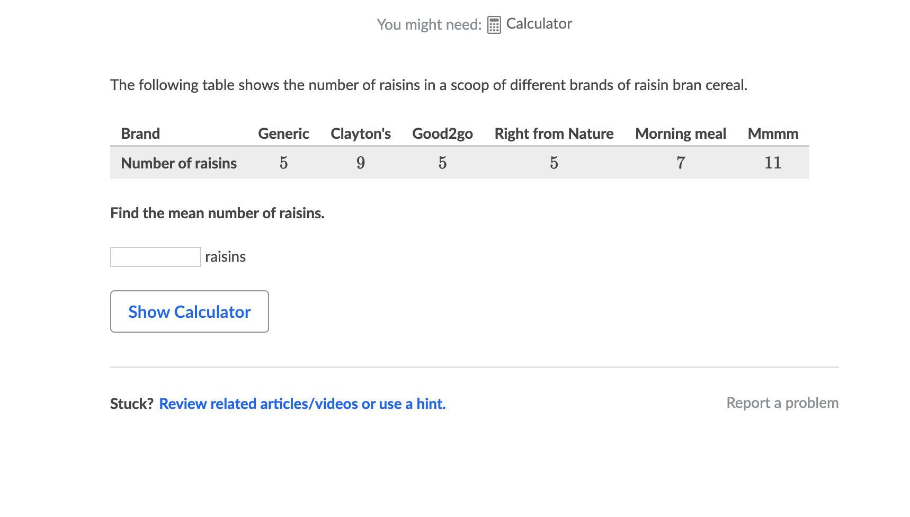Select the 'Morning meal' column header
This screenshot has width=910, height=517.
[x=680, y=133]
